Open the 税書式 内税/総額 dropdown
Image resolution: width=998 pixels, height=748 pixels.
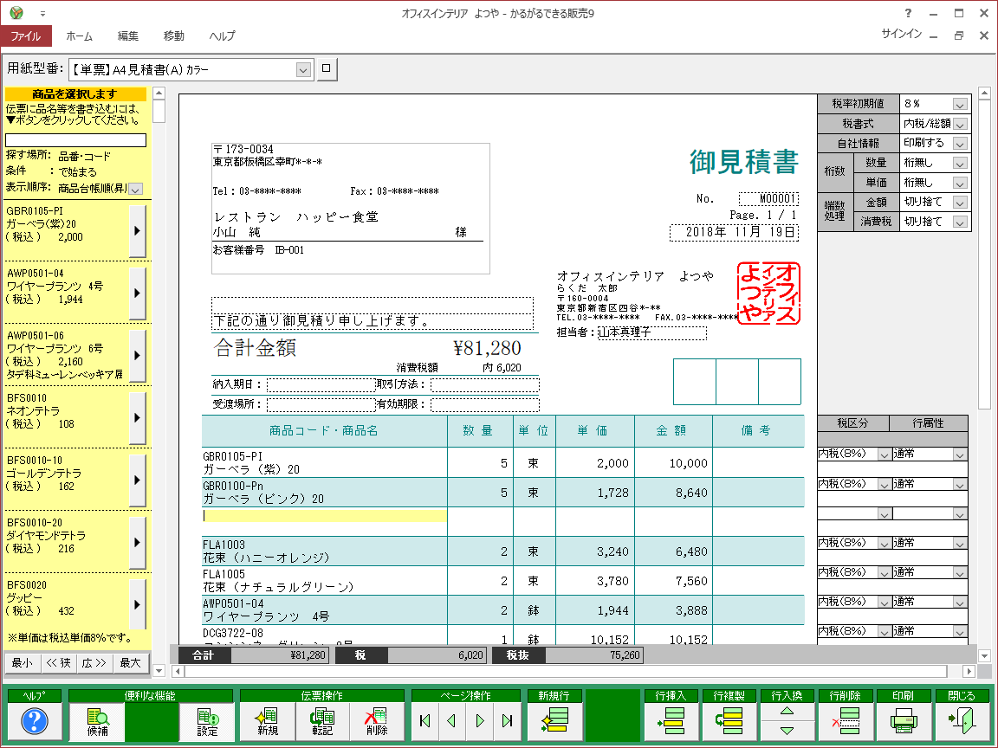tap(960, 124)
